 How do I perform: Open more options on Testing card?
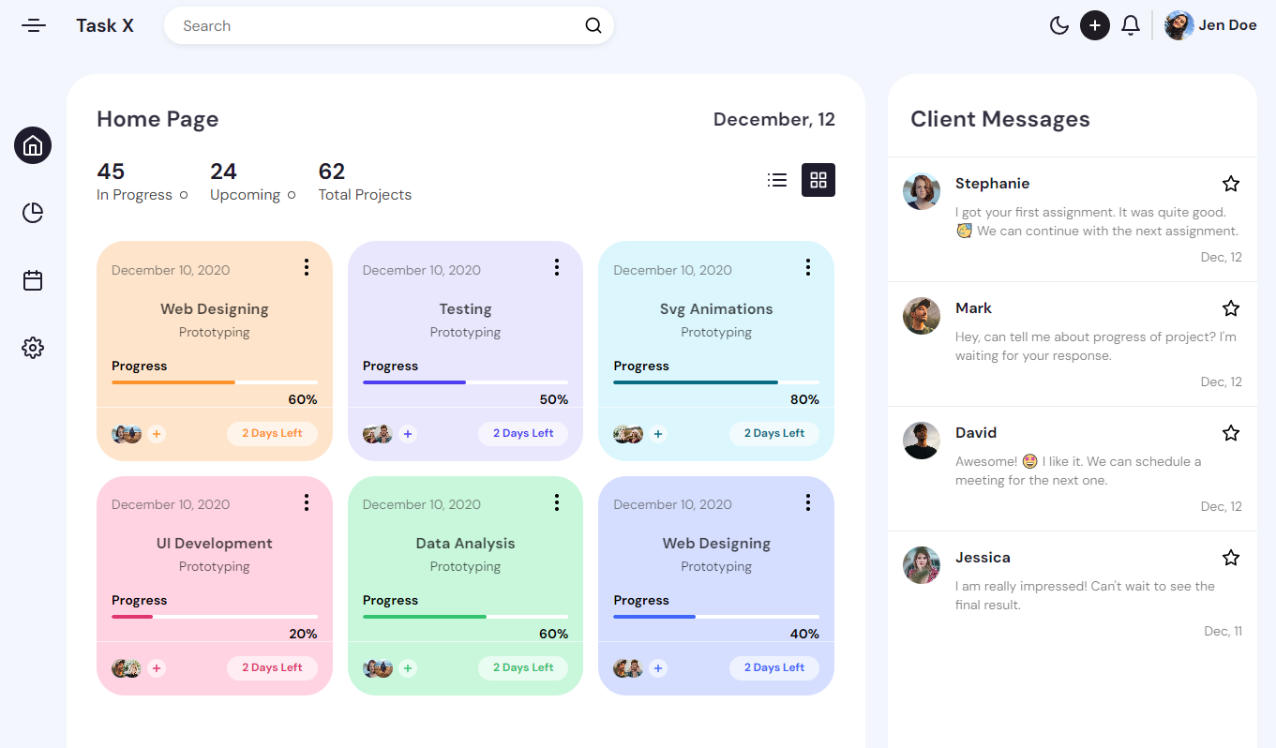pos(557,268)
